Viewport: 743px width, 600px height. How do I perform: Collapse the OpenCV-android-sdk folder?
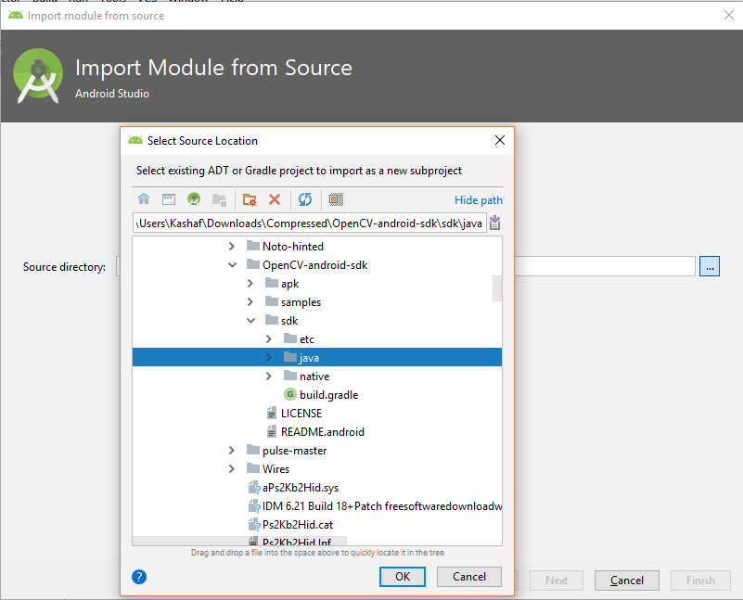[232, 264]
